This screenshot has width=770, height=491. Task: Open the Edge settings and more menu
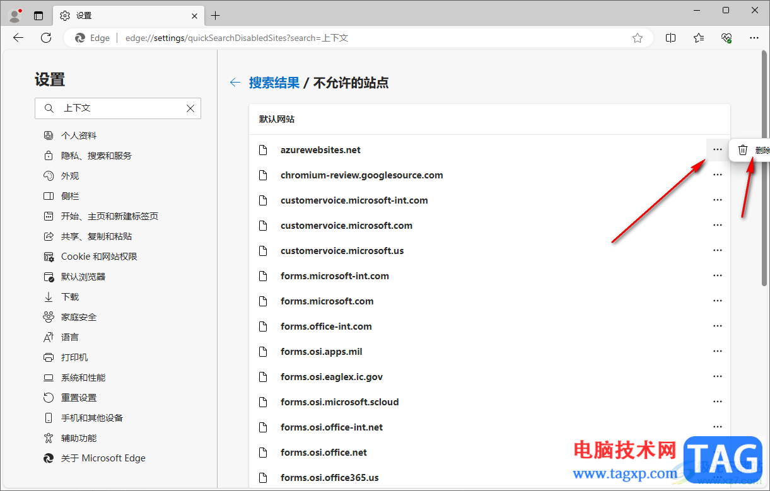[x=754, y=38]
